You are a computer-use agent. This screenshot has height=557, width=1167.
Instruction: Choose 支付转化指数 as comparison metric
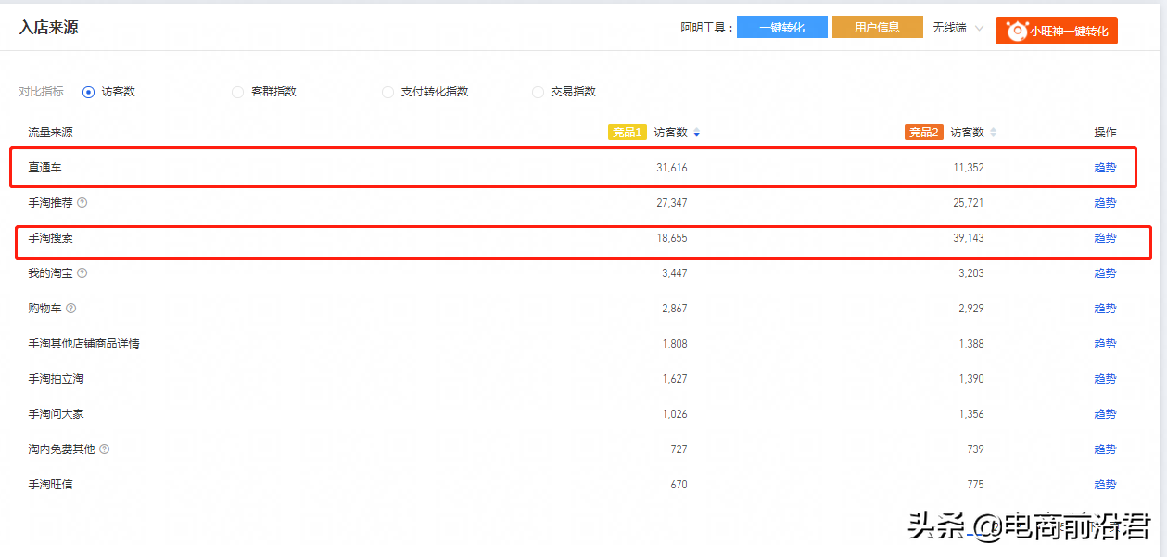tap(387, 92)
